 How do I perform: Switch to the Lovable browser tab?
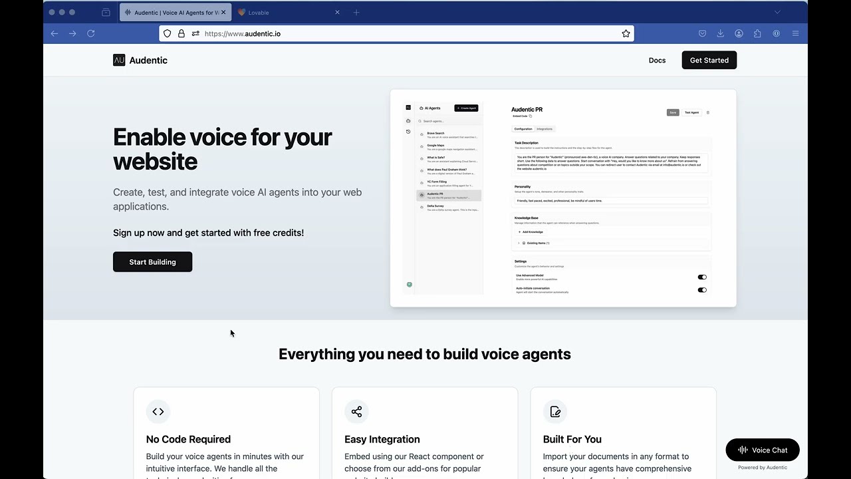[289, 12]
